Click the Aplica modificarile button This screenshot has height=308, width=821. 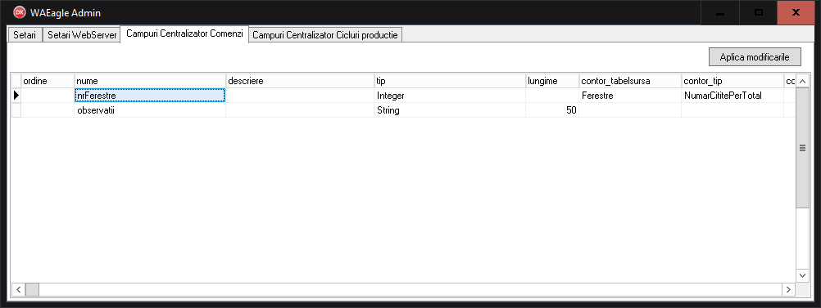point(755,57)
